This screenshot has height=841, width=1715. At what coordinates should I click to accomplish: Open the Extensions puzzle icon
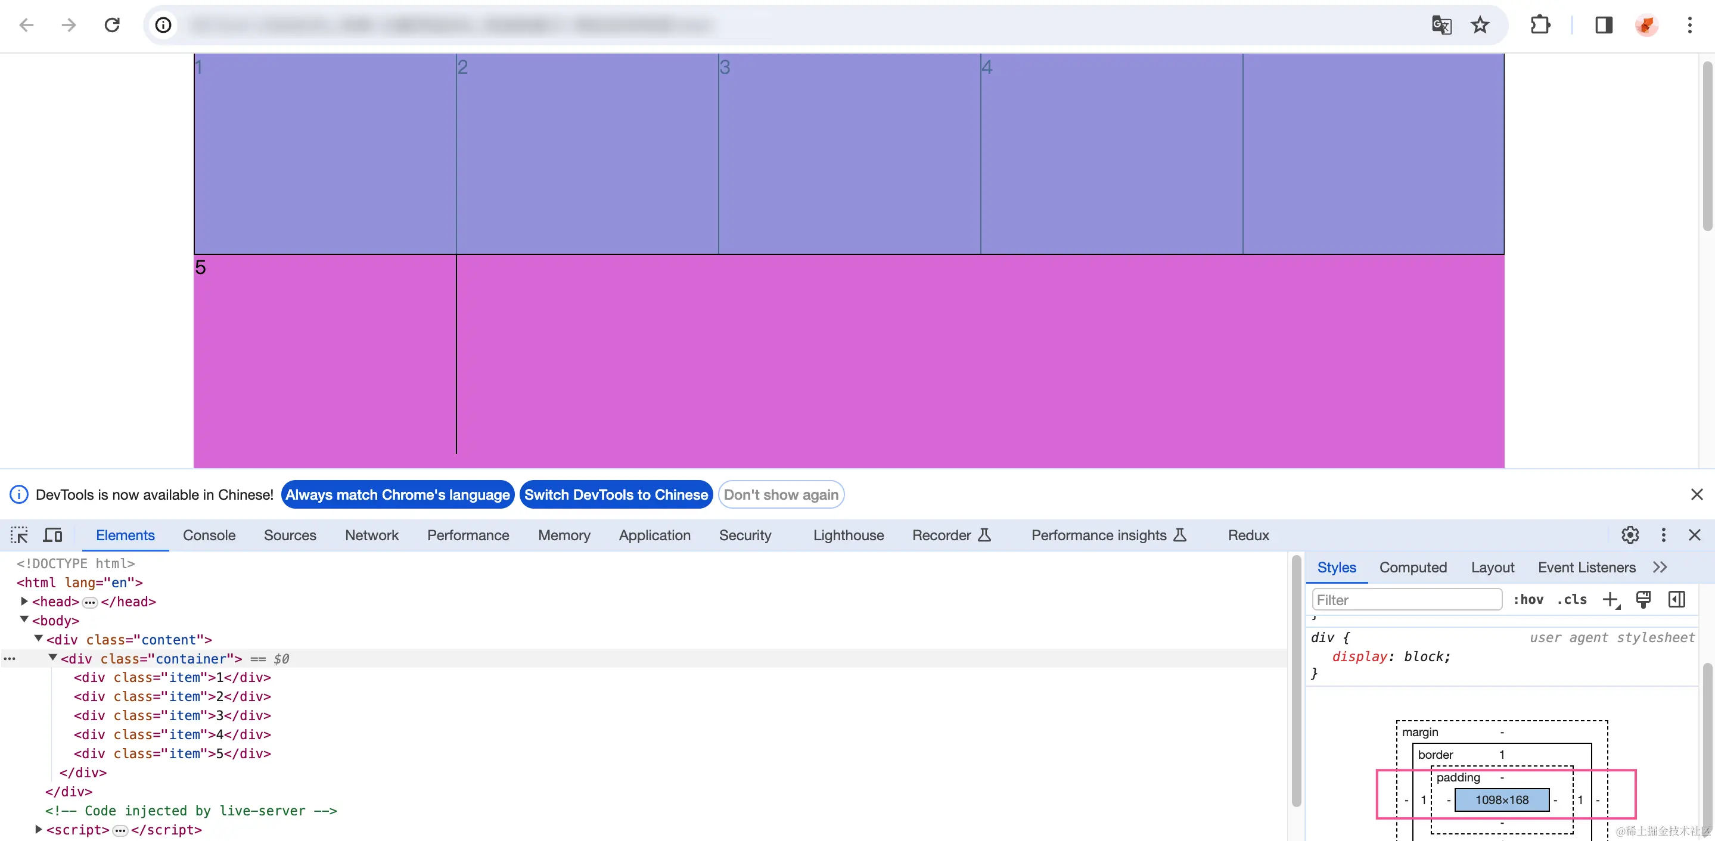click(1540, 25)
